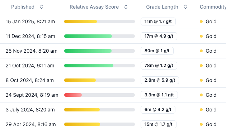Sort by the Published column sort icon
This screenshot has width=226, height=129.
click(42, 7)
